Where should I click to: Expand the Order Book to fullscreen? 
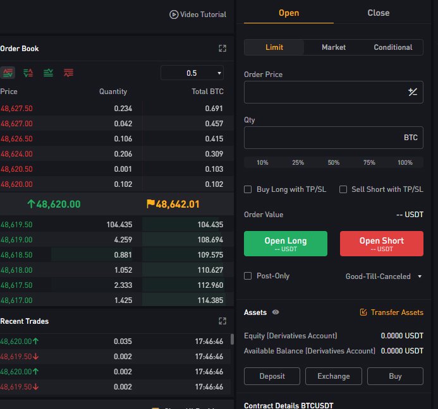pyautogui.click(x=222, y=48)
